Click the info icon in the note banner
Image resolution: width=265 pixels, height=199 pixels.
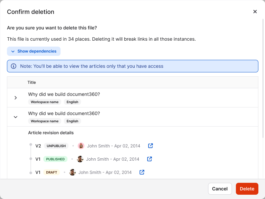[14, 66]
